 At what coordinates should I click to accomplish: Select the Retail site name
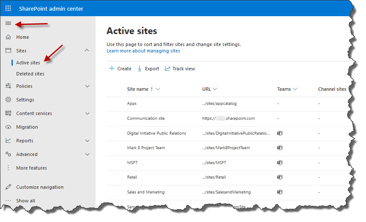pyautogui.click(x=132, y=177)
